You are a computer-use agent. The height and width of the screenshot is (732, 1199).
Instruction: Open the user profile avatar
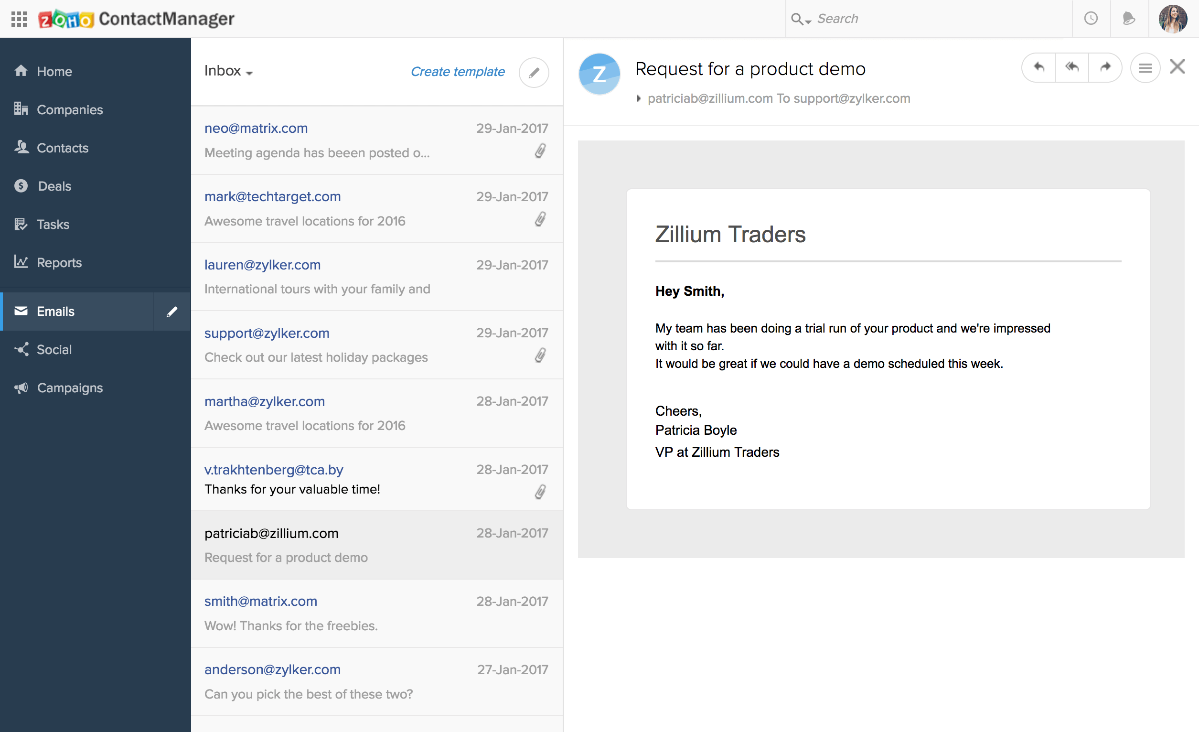coord(1173,19)
